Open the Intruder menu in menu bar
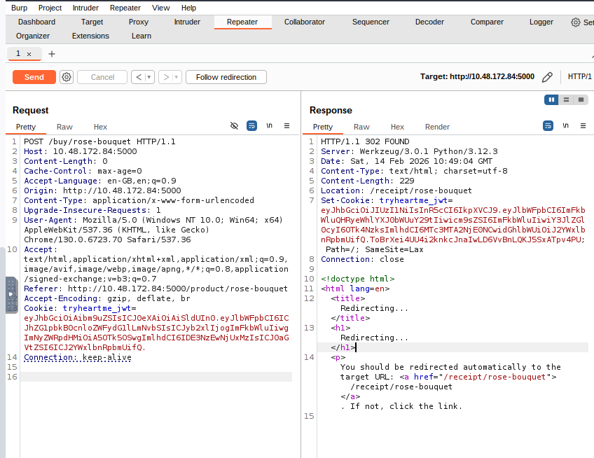This screenshot has width=594, height=458. tap(85, 8)
